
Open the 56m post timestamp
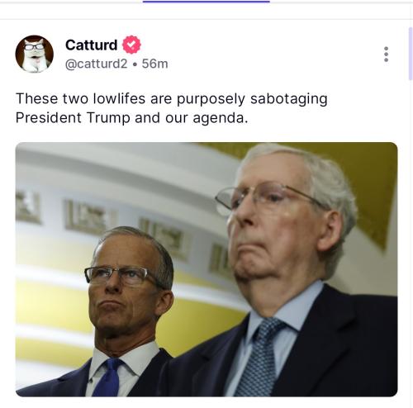pyautogui.click(x=154, y=64)
